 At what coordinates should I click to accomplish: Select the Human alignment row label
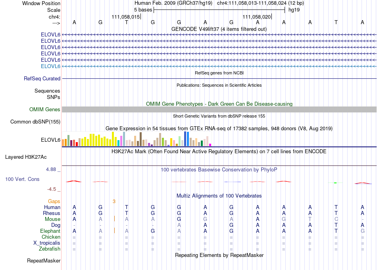pyautogui.click(x=52, y=207)
